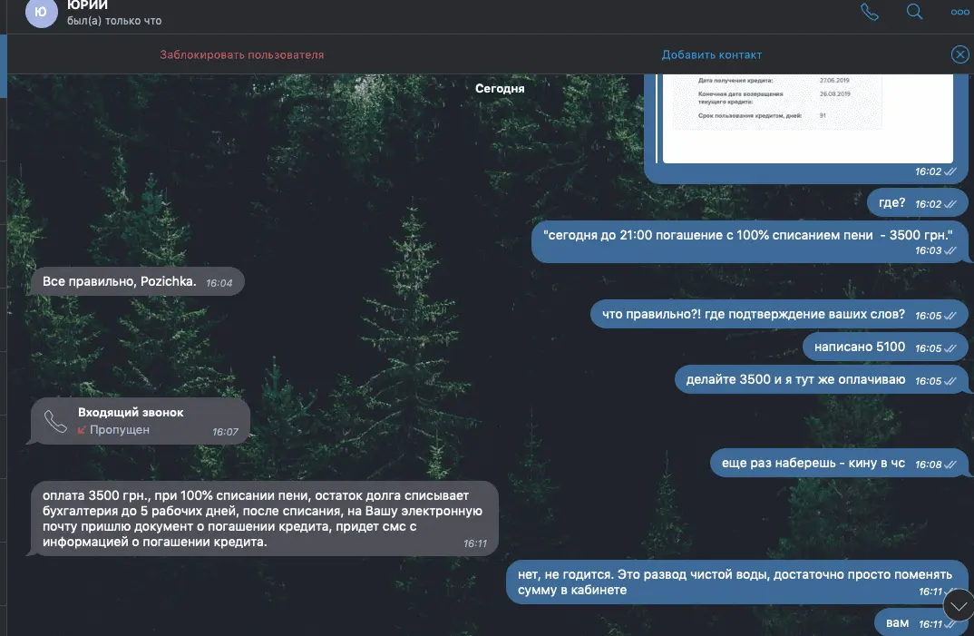The width and height of the screenshot is (974, 636).
Task: Select the 'написано 5100' message
Action: tap(885, 347)
